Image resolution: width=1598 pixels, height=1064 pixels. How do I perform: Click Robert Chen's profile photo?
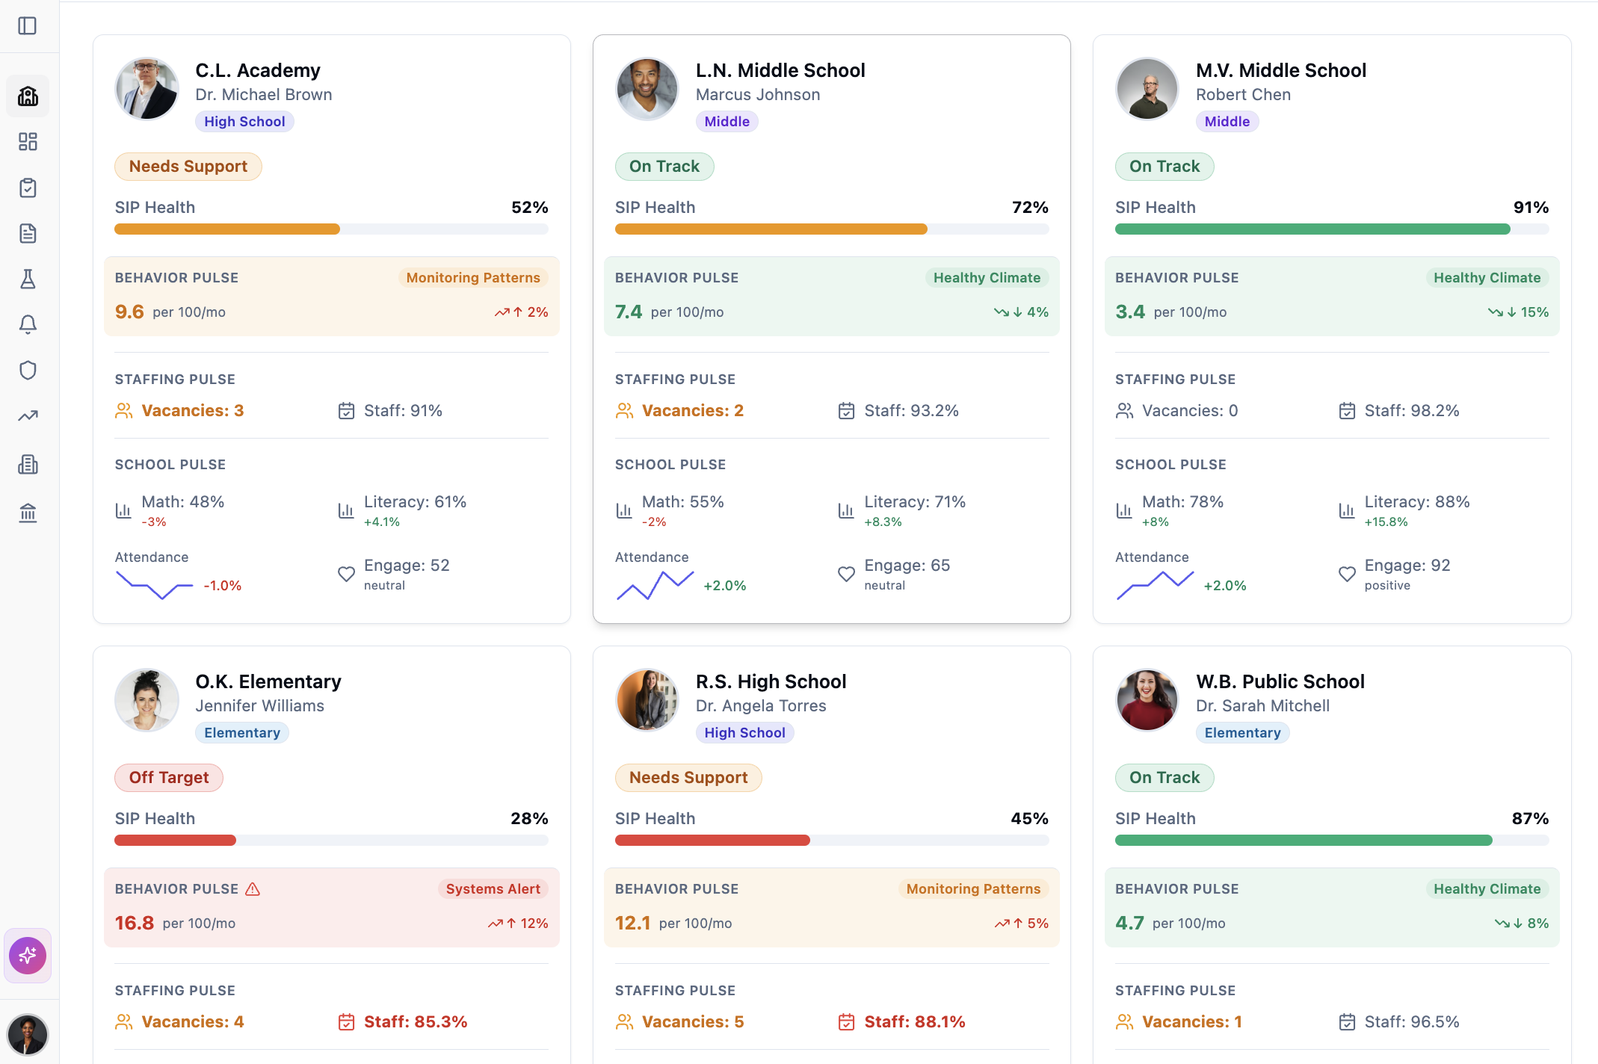point(1147,89)
